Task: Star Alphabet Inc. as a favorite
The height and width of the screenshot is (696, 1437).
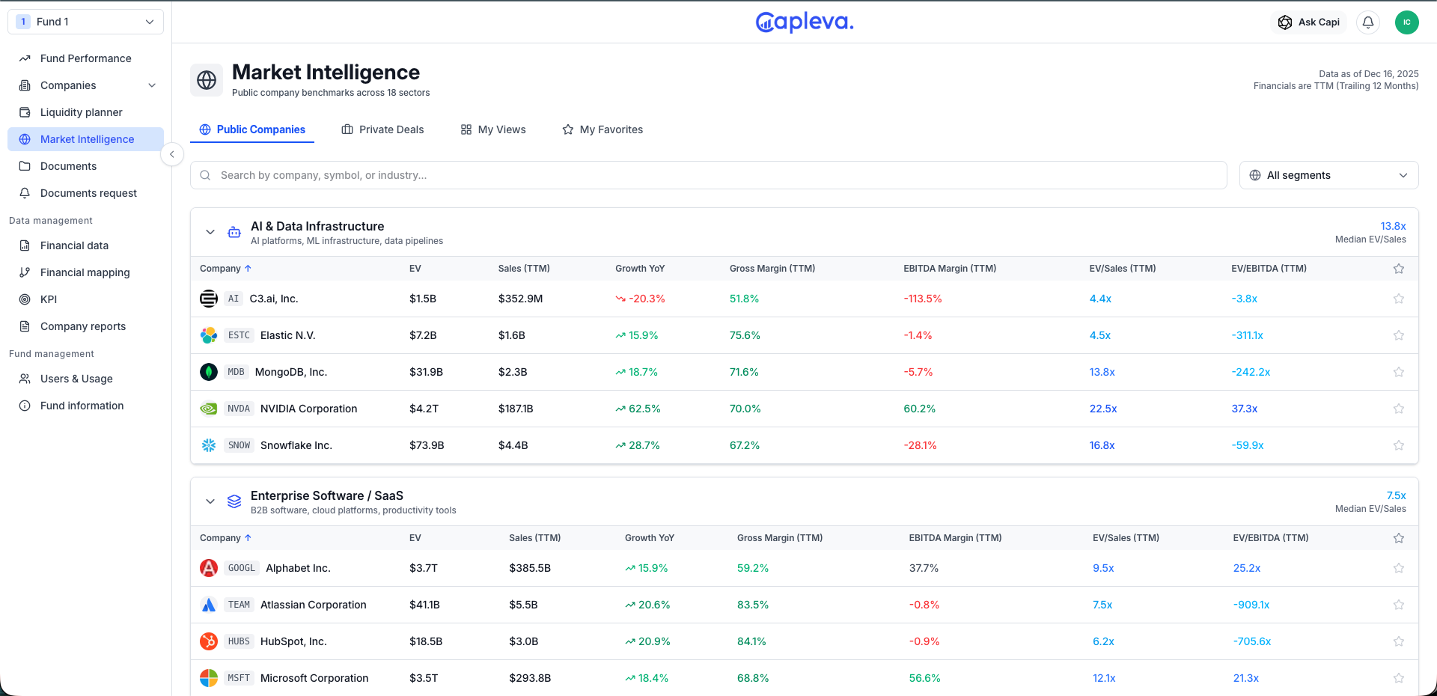Action: [x=1398, y=568]
